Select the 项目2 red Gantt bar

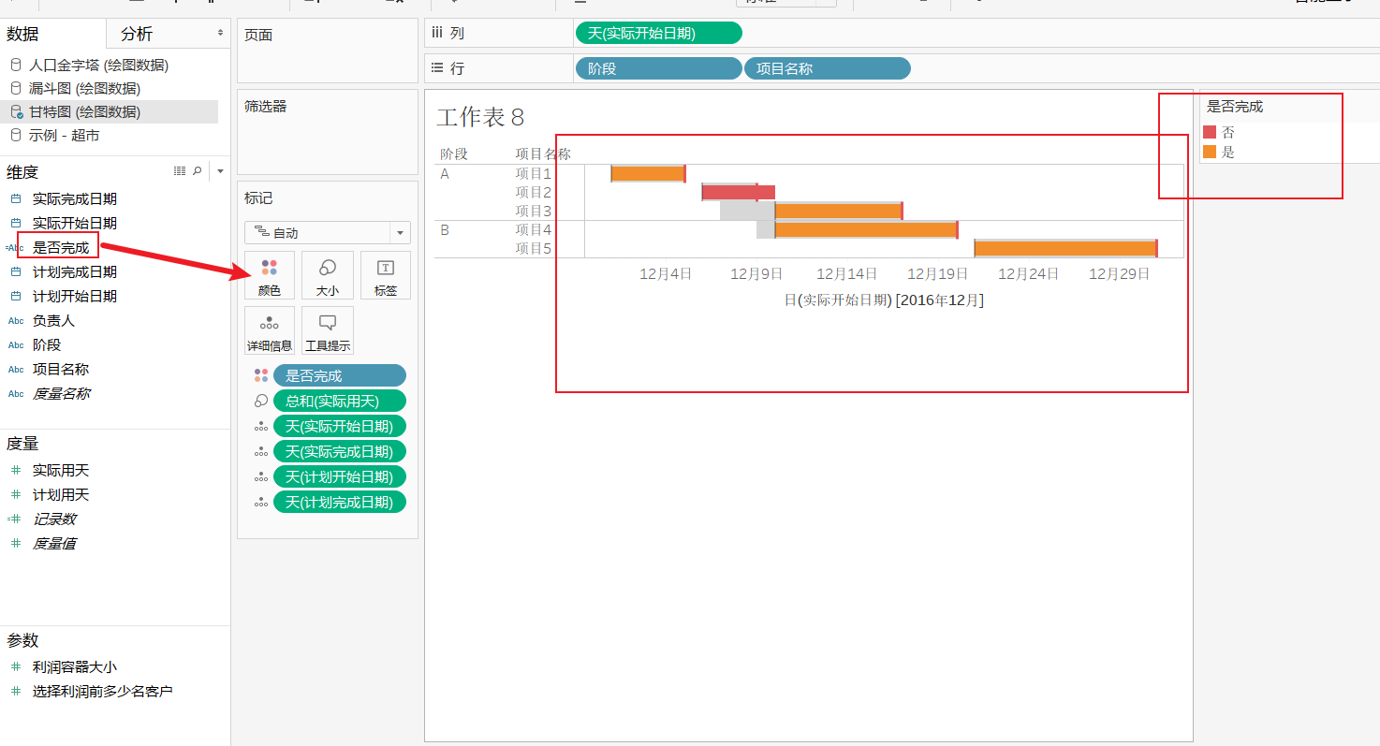tap(739, 192)
